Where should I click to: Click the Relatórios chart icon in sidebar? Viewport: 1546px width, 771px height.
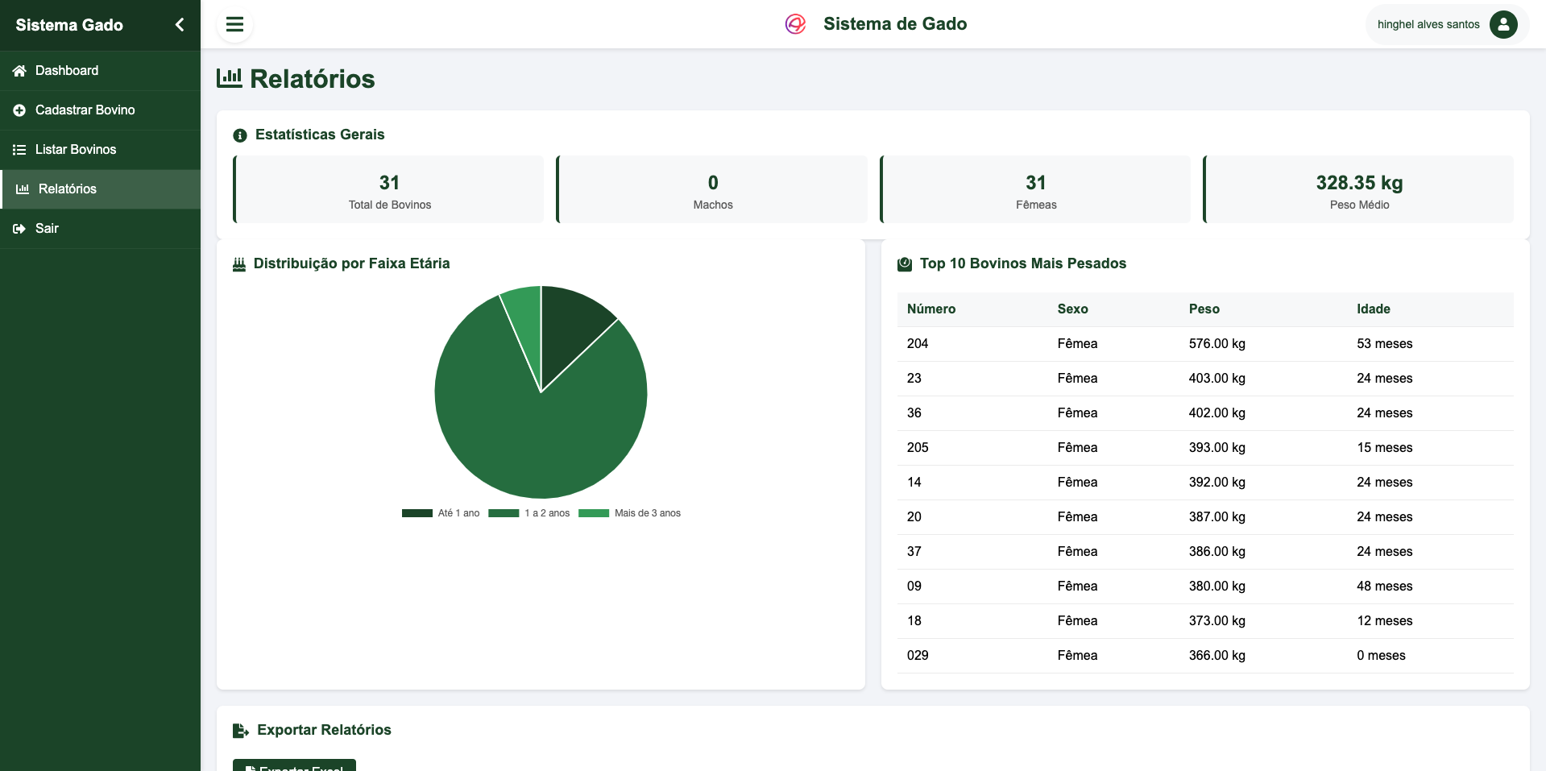23,189
